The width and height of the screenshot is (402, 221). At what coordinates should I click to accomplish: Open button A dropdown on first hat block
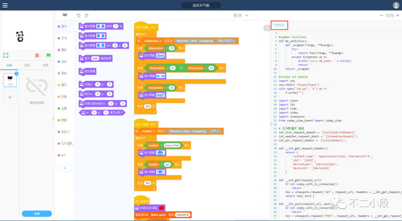point(153,27)
